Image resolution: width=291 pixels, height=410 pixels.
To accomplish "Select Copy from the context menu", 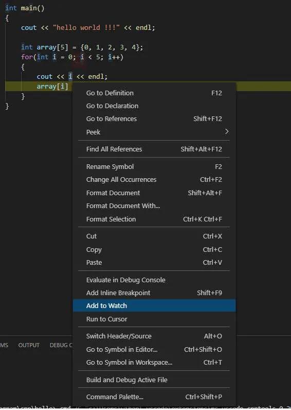I will pos(154,249).
